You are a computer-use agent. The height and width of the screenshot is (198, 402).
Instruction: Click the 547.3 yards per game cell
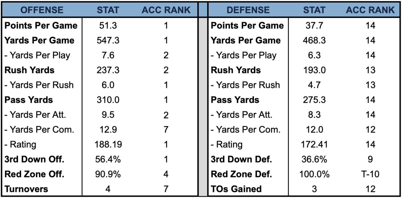click(108, 41)
